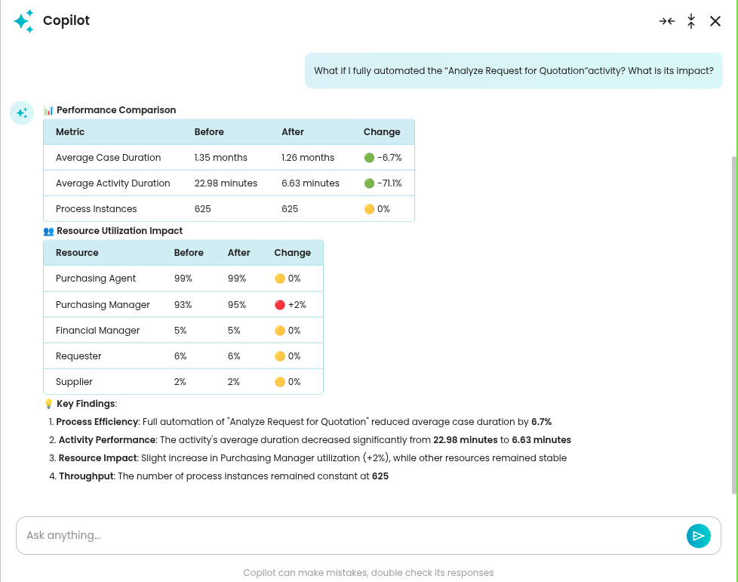Click the bar chart icon by Performance Comparison
The height and width of the screenshot is (582, 738).
[49, 110]
